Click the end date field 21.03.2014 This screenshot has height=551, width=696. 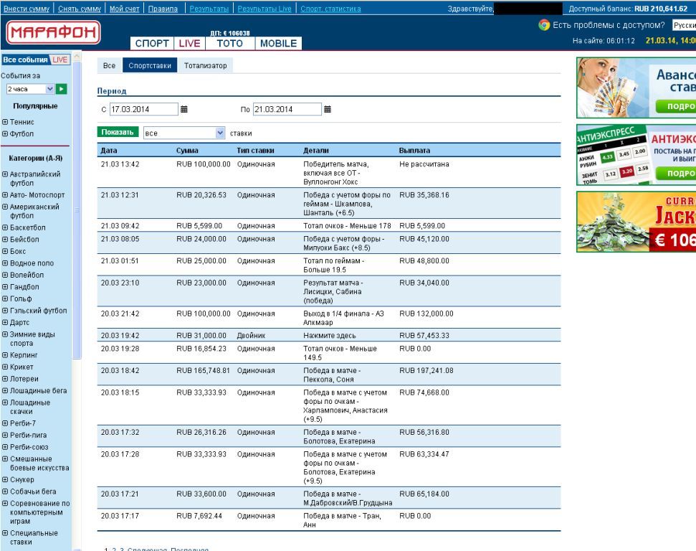point(287,109)
